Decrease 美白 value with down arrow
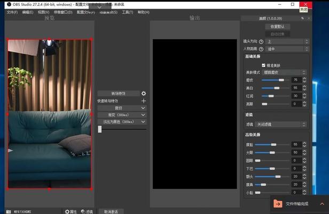 click(x=304, y=89)
